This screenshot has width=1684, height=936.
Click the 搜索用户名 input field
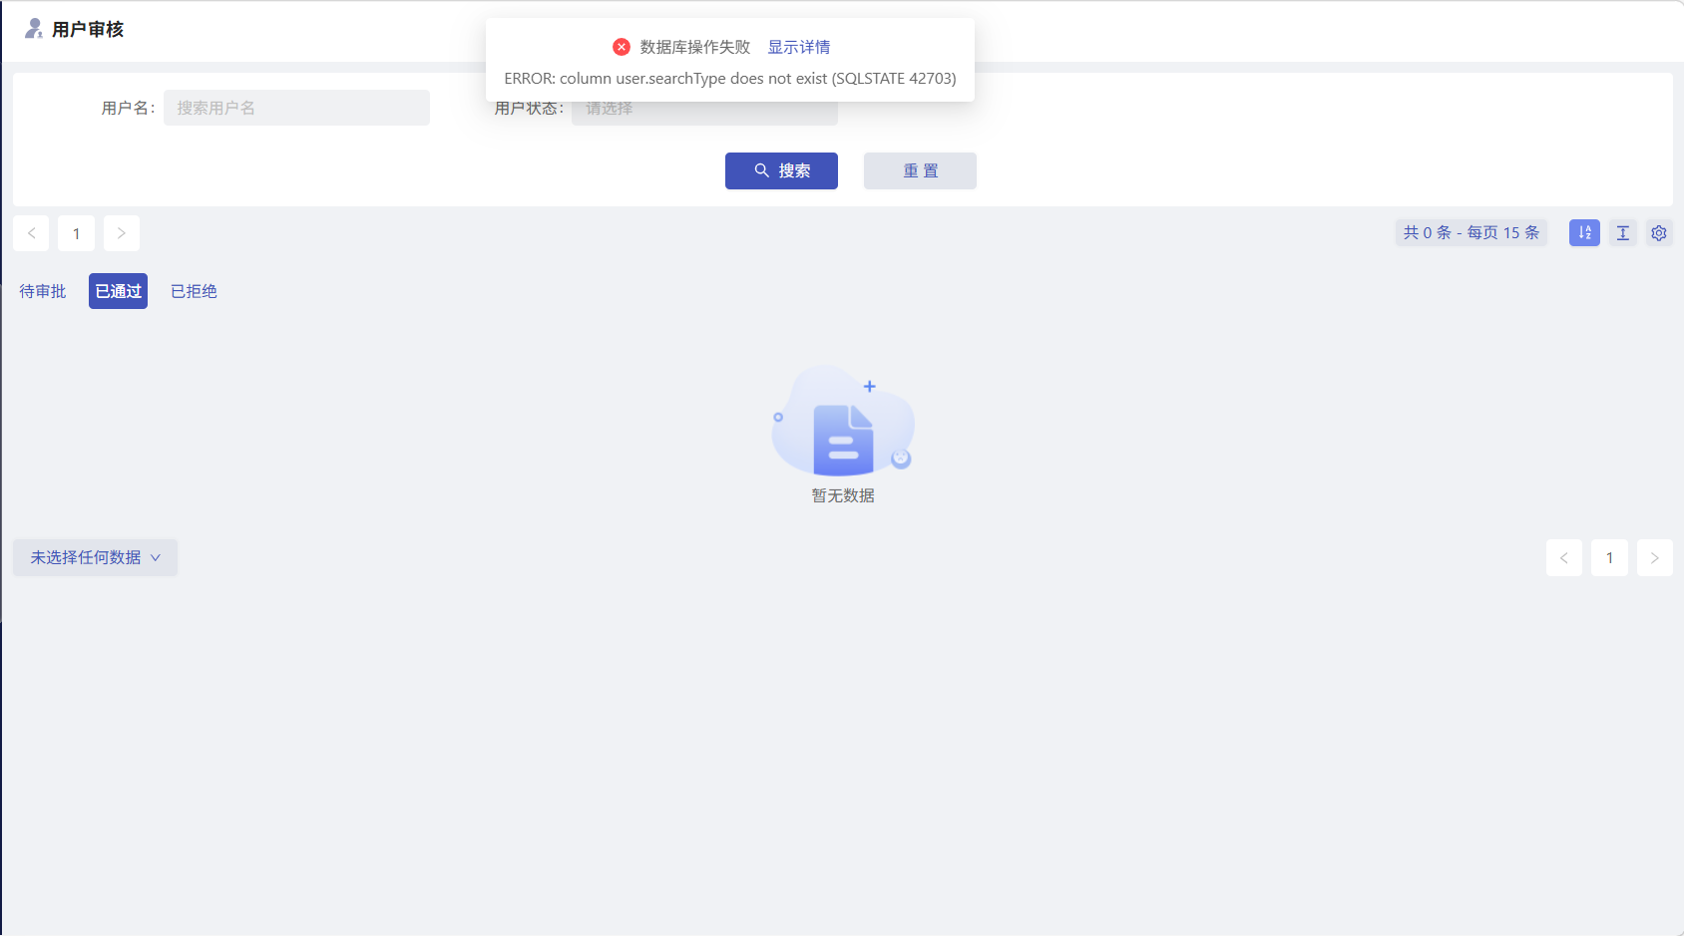click(296, 107)
